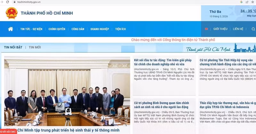
Task: Open the DOANH NGHIỆP menu
Action: point(100,29)
